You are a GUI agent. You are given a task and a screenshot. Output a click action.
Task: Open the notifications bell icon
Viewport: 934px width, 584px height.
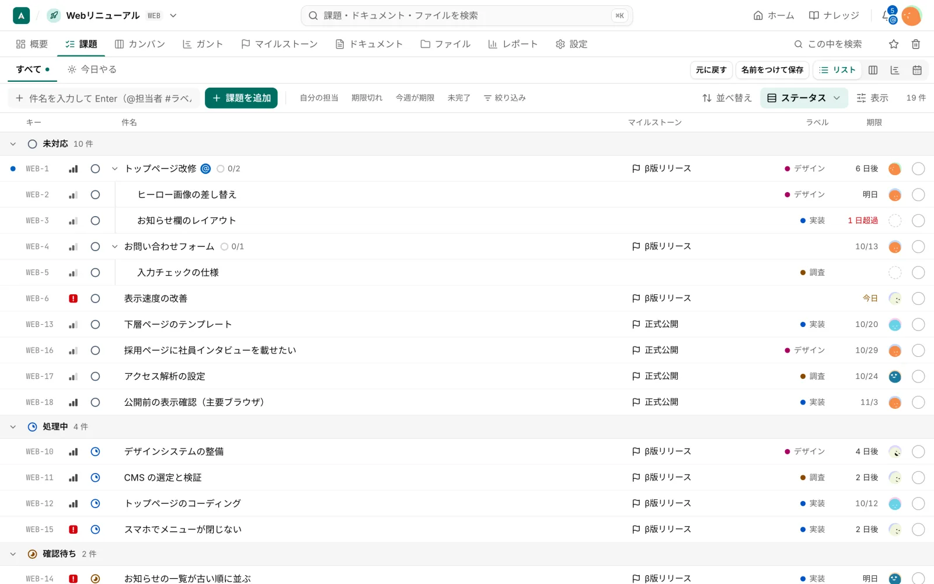887,16
